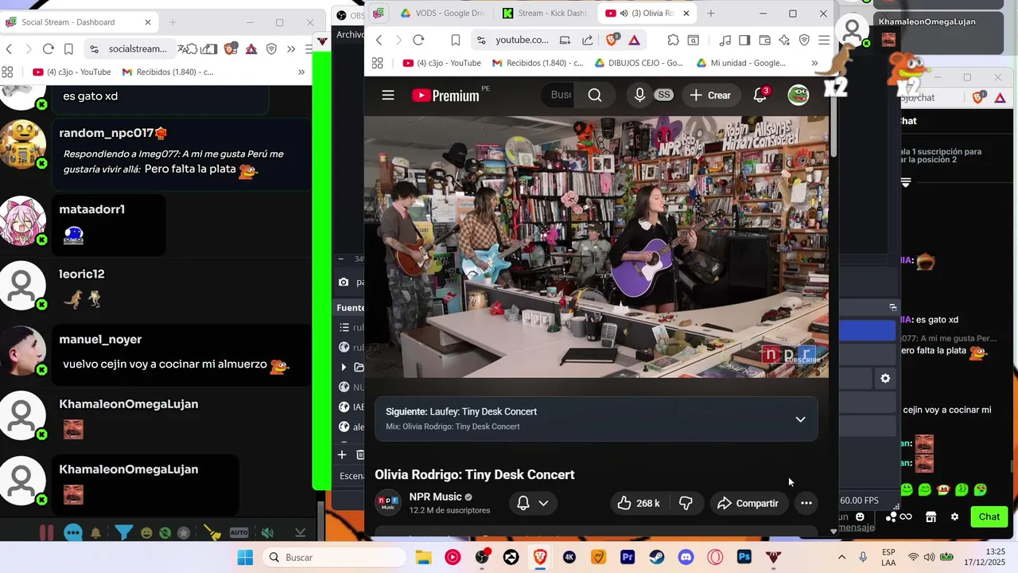The height and width of the screenshot is (573, 1018).
Task: Toggle the smiley emoji icon in Social Stream
Action: (x=146, y=532)
